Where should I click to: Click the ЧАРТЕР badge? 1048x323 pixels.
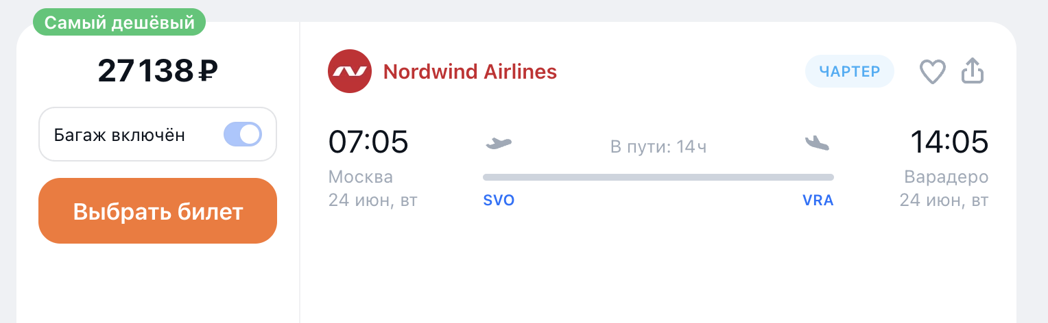coord(850,71)
